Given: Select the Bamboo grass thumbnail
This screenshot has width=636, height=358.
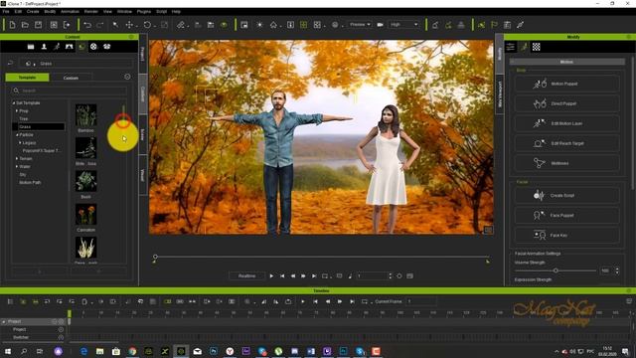Looking at the screenshot, I should (86, 115).
